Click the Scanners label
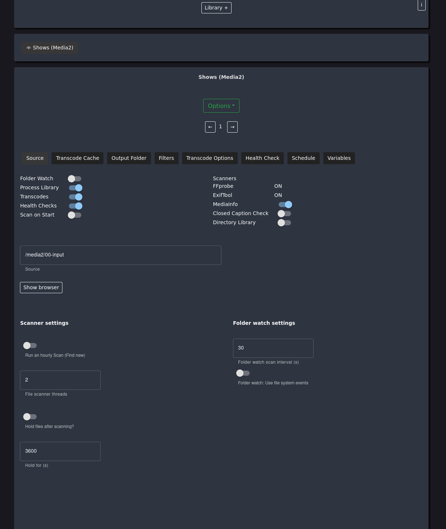 pyautogui.click(x=225, y=178)
